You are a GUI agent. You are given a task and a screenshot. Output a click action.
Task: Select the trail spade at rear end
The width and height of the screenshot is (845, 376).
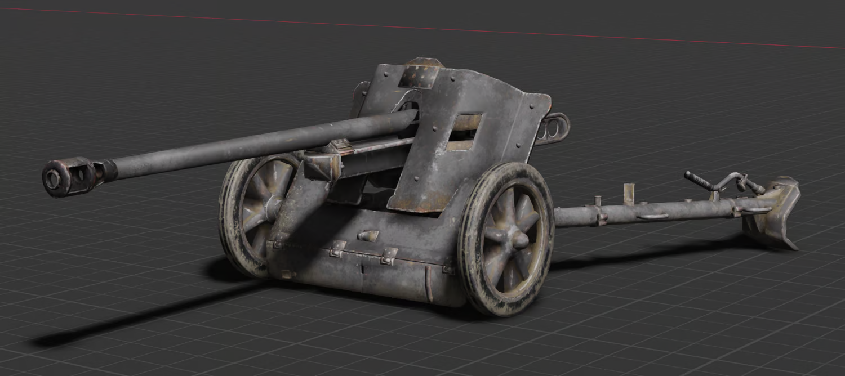pyautogui.click(x=772, y=213)
